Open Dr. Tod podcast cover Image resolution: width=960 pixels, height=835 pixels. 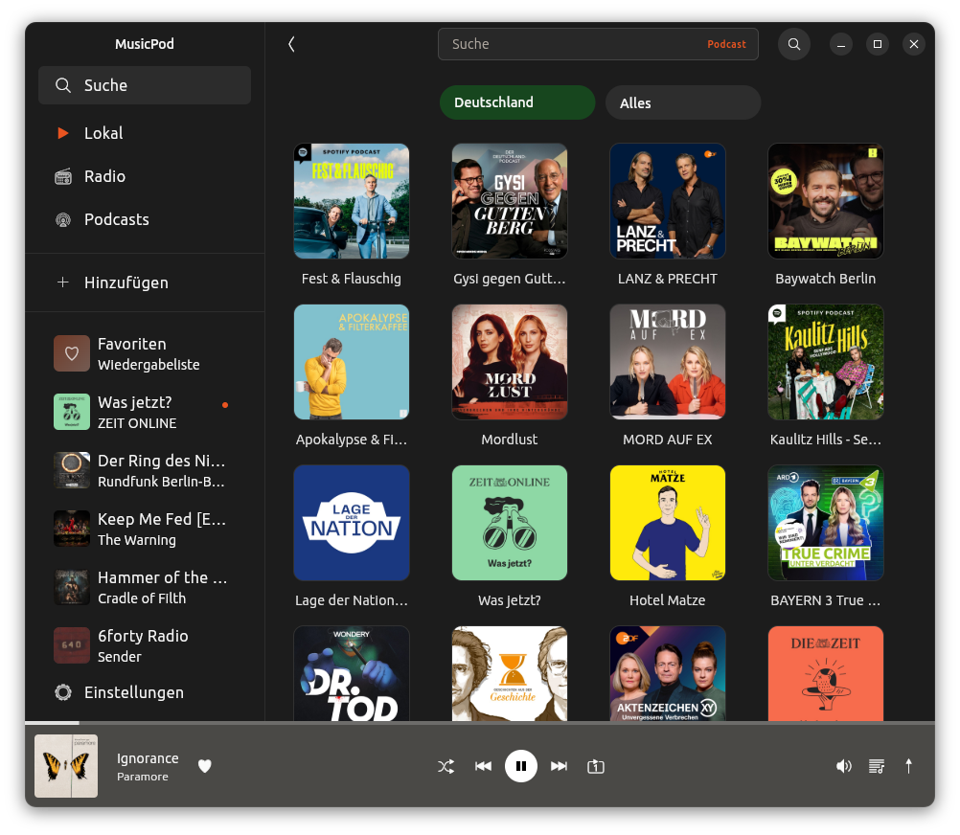pyautogui.click(x=352, y=673)
